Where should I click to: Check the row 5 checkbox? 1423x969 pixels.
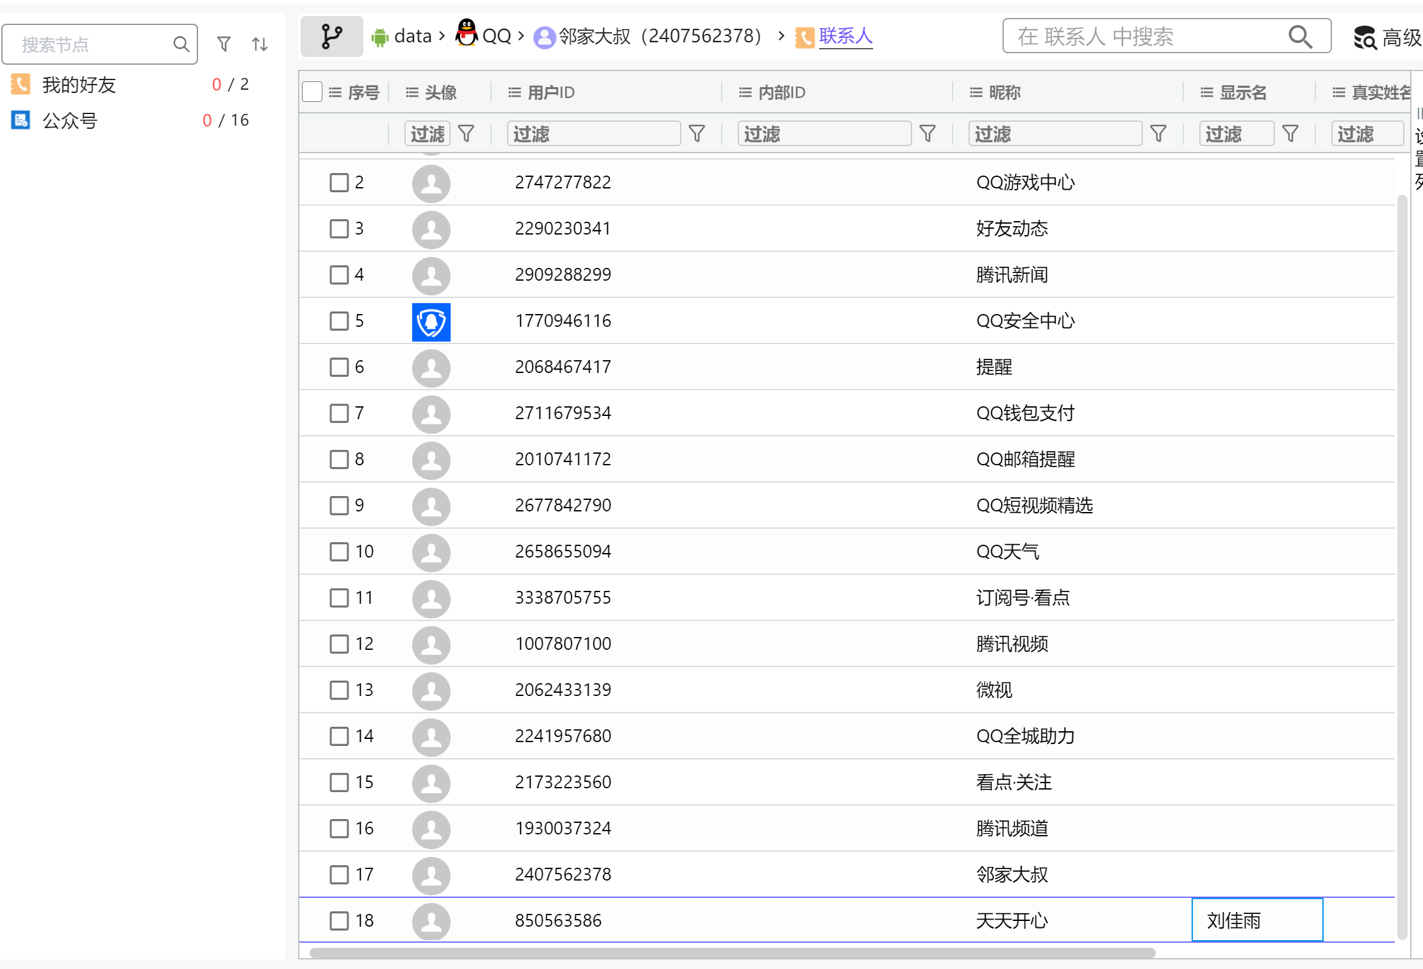click(338, 320)
